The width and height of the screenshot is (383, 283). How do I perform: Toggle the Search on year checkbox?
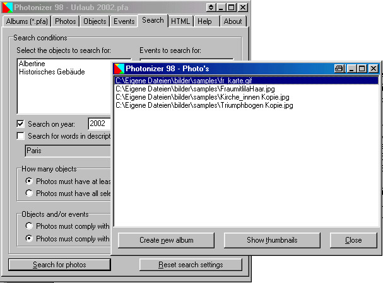click(x=21, y=124)
